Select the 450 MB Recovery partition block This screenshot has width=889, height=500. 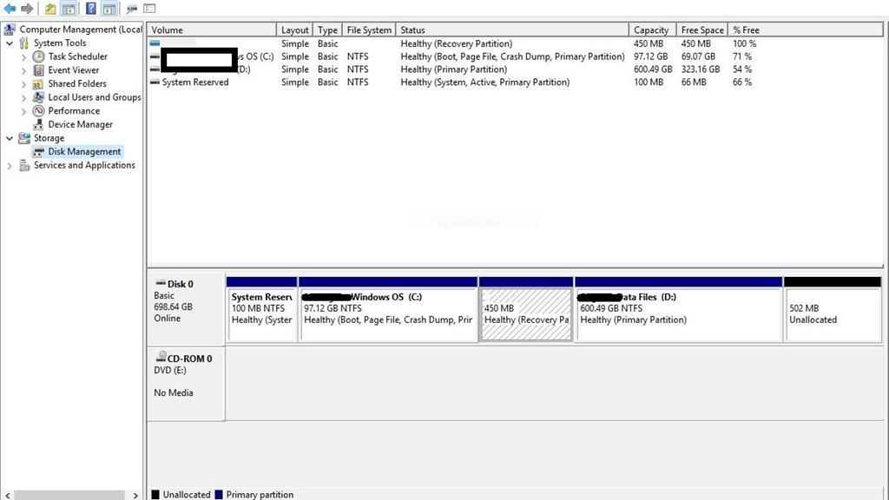526,310
